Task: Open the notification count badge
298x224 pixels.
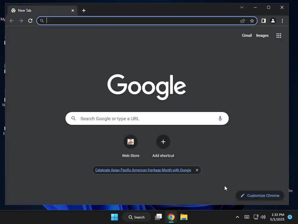Action: [290, 217]
